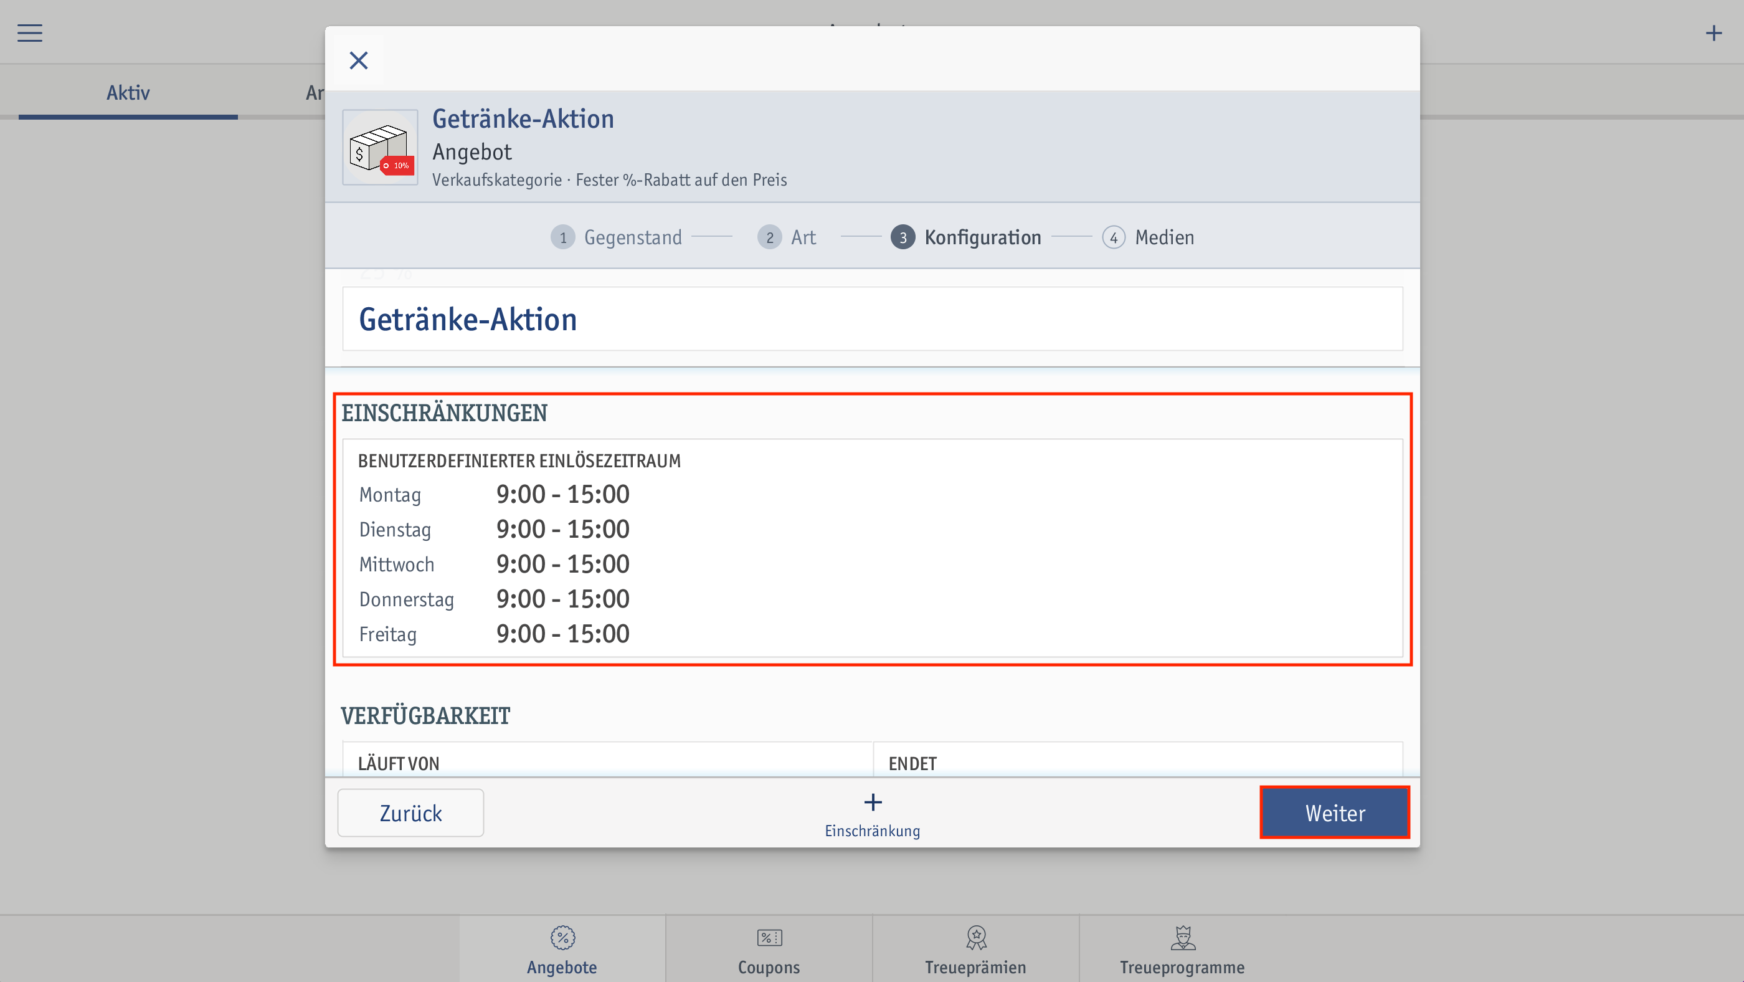Click the Zurück button
The height and width of the screenshot is (982, 1744).
pyautogui.click(x=410, y=813)
